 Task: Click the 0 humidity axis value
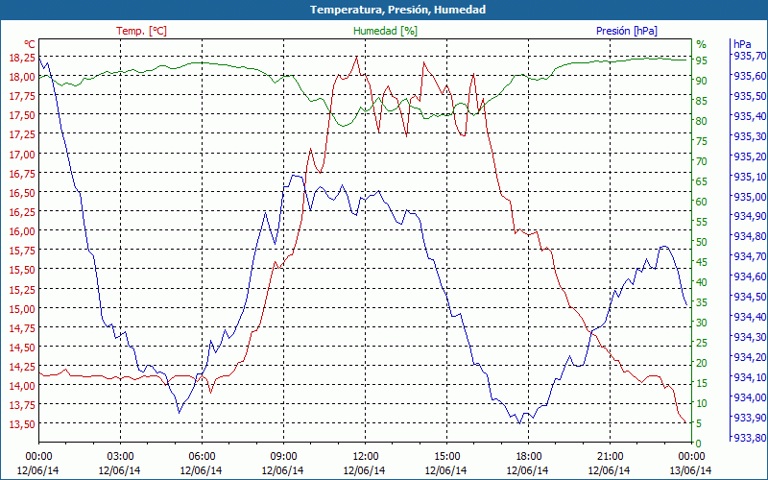(699, 444)
